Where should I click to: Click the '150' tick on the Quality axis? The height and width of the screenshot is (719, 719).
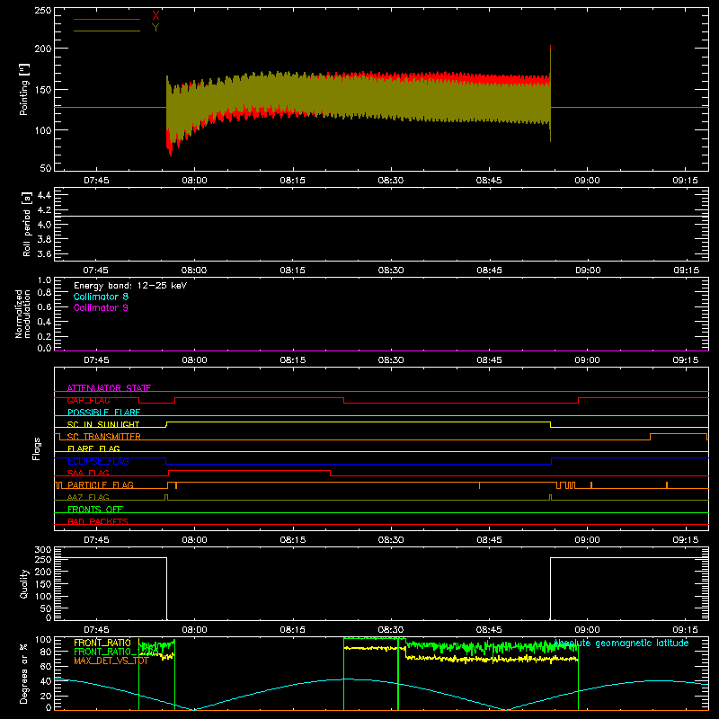pyautogui.click(x=43, y=584)
